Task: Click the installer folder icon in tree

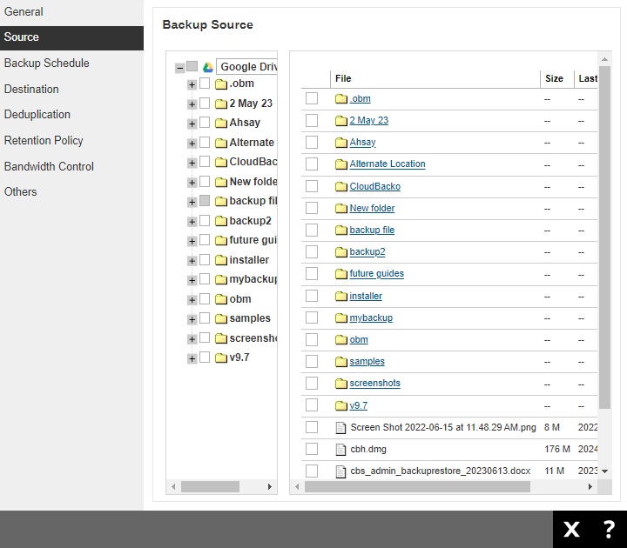Action: tap(220, 260)
